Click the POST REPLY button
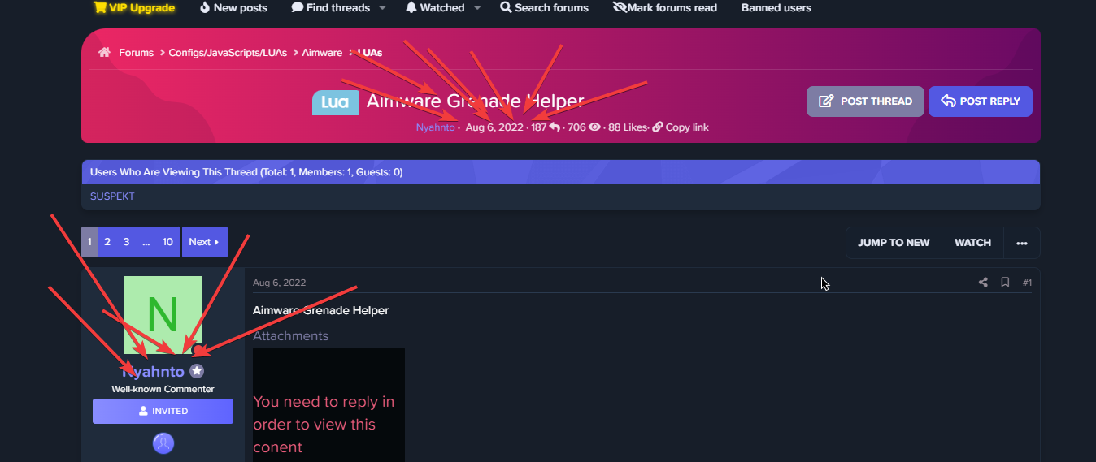Viewport: 1096px width, 462px height. 981,101
